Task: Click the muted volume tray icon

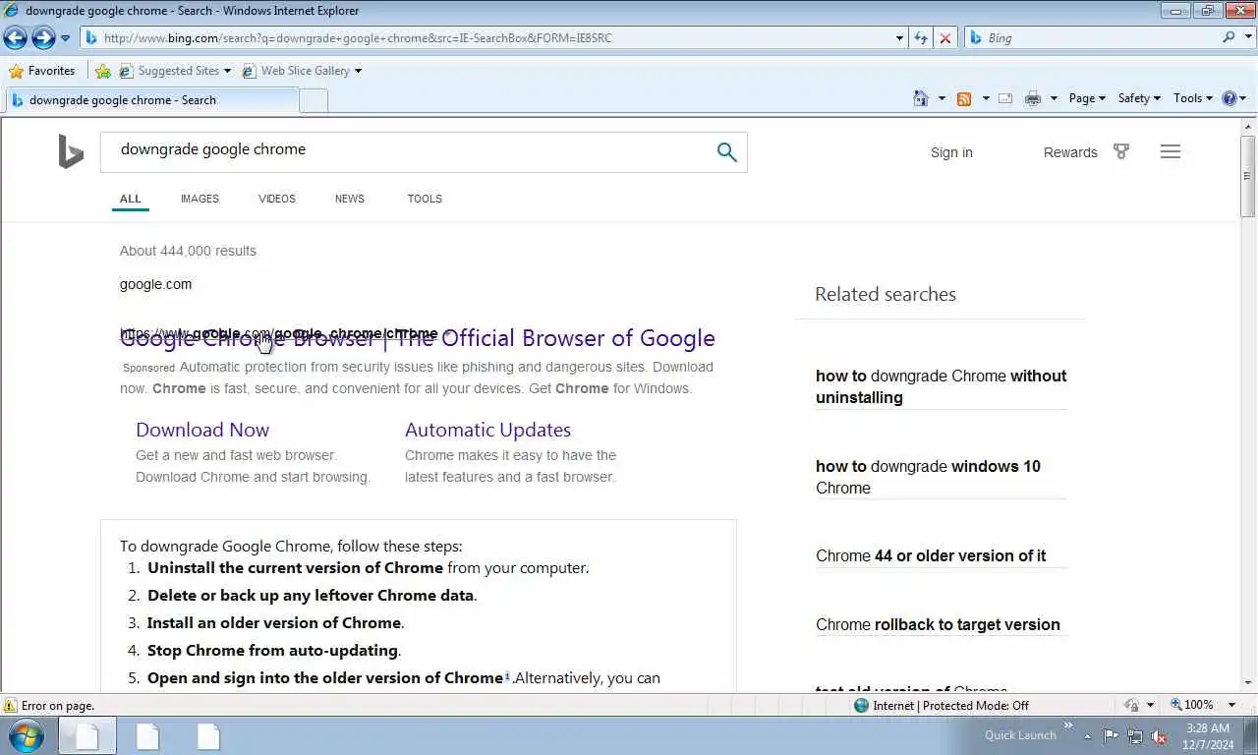Action: coord(1159,735)
